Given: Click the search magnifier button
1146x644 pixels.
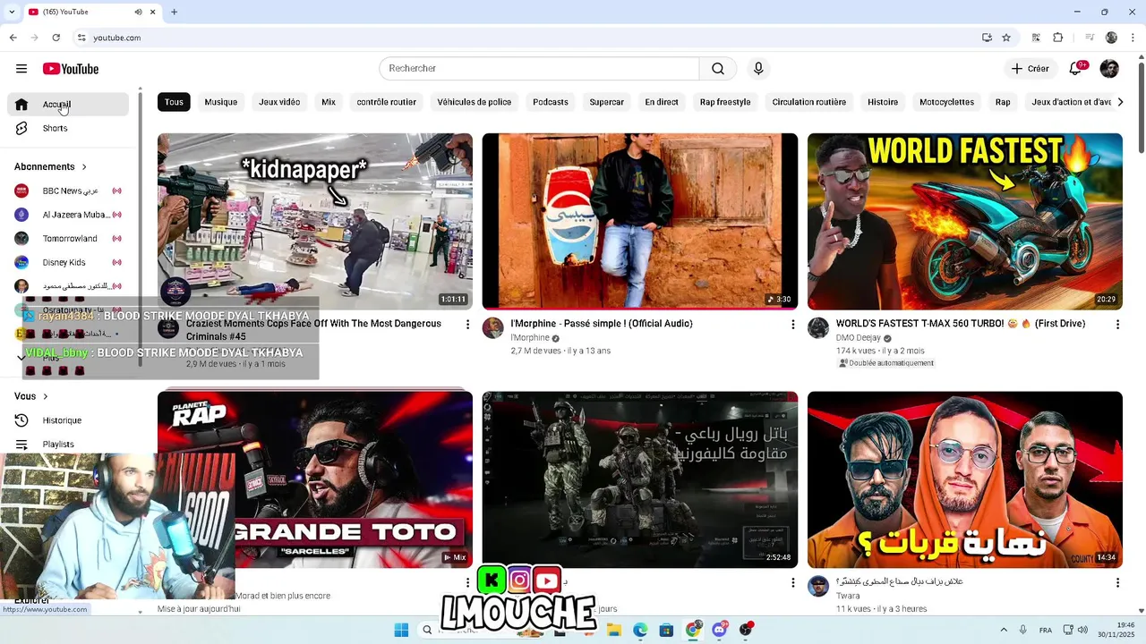Looking at the screenshot, I should pyautogui.click(x=718, y=69).
